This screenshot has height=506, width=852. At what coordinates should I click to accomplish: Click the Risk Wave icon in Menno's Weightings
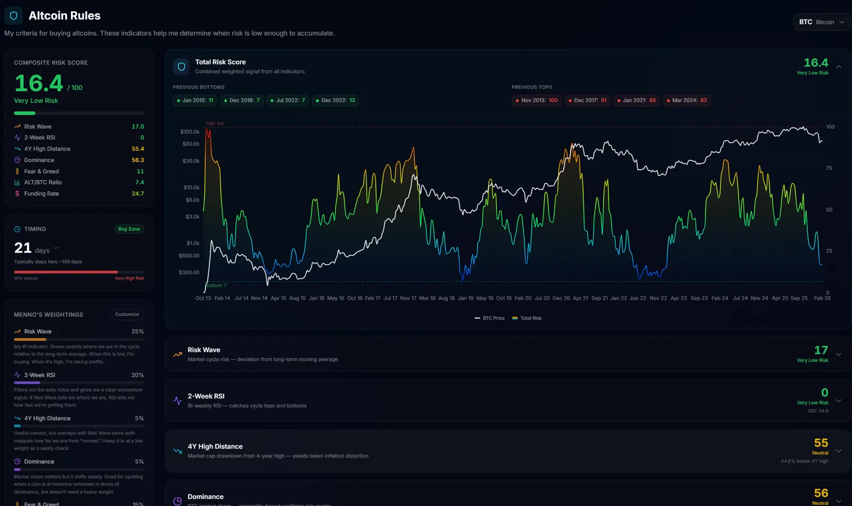[x=17, y=331]
